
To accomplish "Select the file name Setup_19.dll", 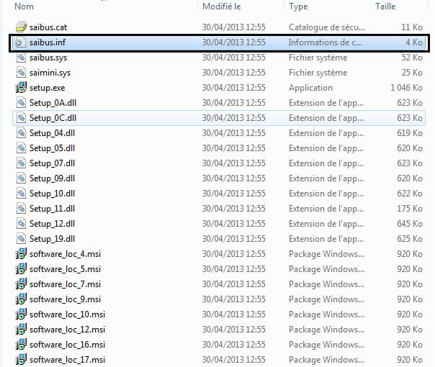I will 52,239.
